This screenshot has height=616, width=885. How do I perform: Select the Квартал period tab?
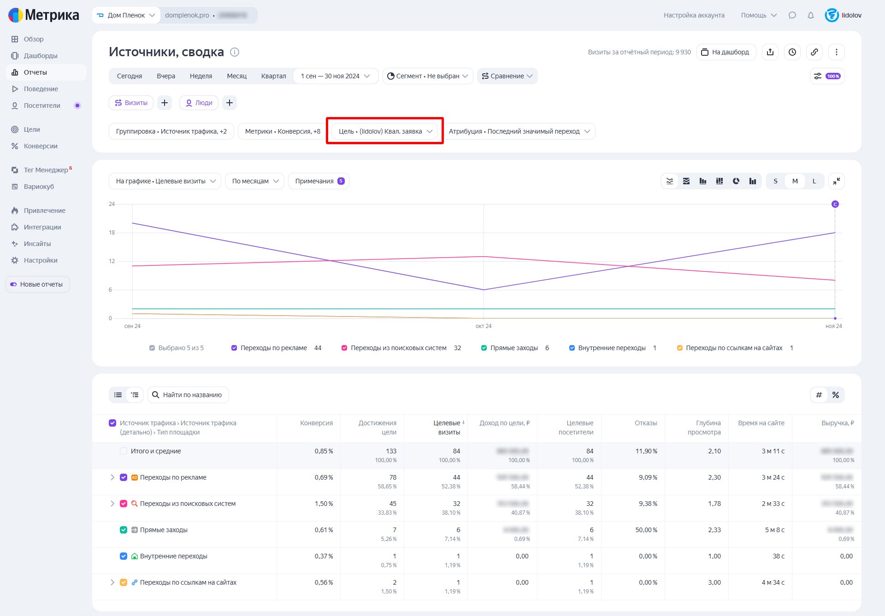[x=273, y=76]
